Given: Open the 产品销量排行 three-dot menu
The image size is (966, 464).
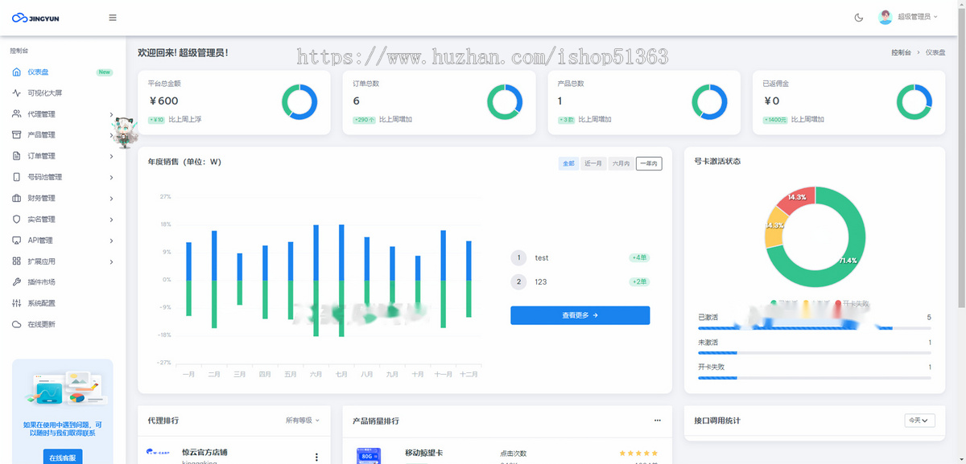Looking at the screenshot, I should (657, 420).
